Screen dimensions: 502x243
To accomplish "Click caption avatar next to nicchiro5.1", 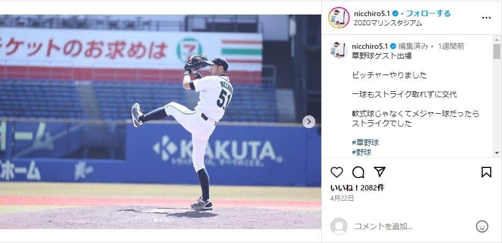I will coord(339,50).
